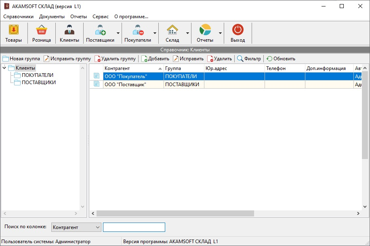Expand the dropdown arrow next to Поставщики

click(x=118, y=33)
